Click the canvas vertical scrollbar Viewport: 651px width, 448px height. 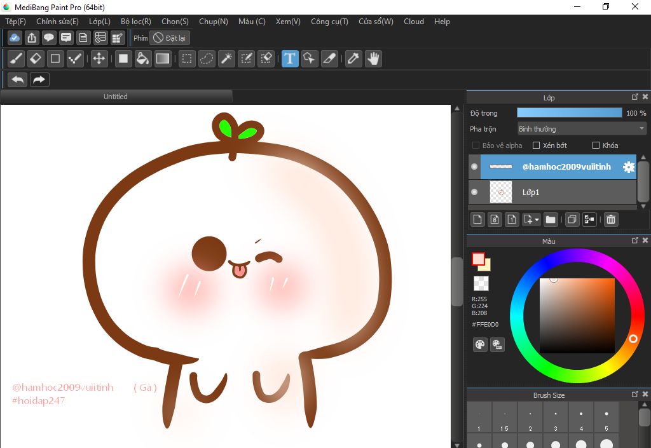pyautogui.click(x=456, y=282)
